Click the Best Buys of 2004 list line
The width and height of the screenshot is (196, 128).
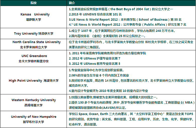click(121, 9)
